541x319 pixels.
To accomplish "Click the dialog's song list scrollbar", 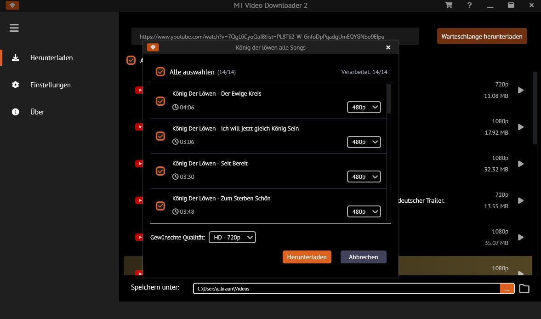I will pyautogui.click(x=389, y=99).
